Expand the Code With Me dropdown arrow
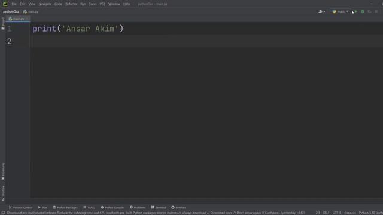 click(x=324, y=12)
